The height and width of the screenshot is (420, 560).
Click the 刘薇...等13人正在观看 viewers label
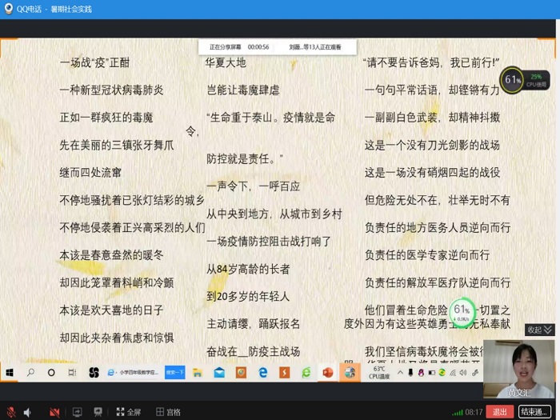pos(315,47)
